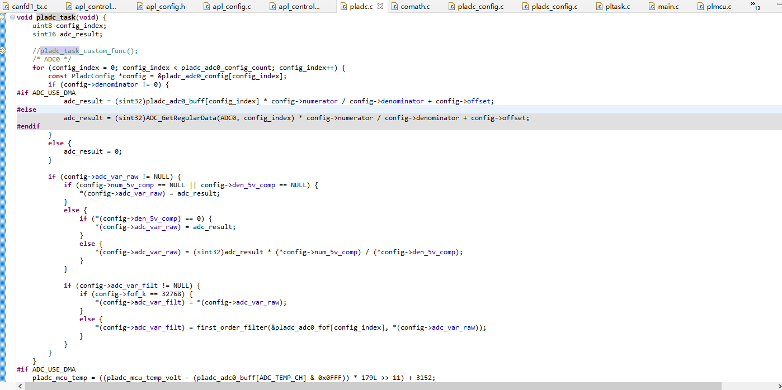Collapse the pladc_task function fold toggle
This screenshot has height=390, width=782.
coord(12,17)
